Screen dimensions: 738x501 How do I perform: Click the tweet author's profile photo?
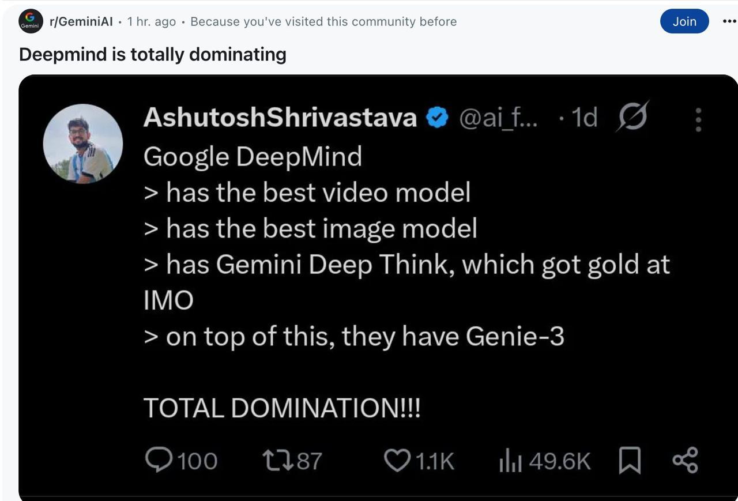(83, 144)
